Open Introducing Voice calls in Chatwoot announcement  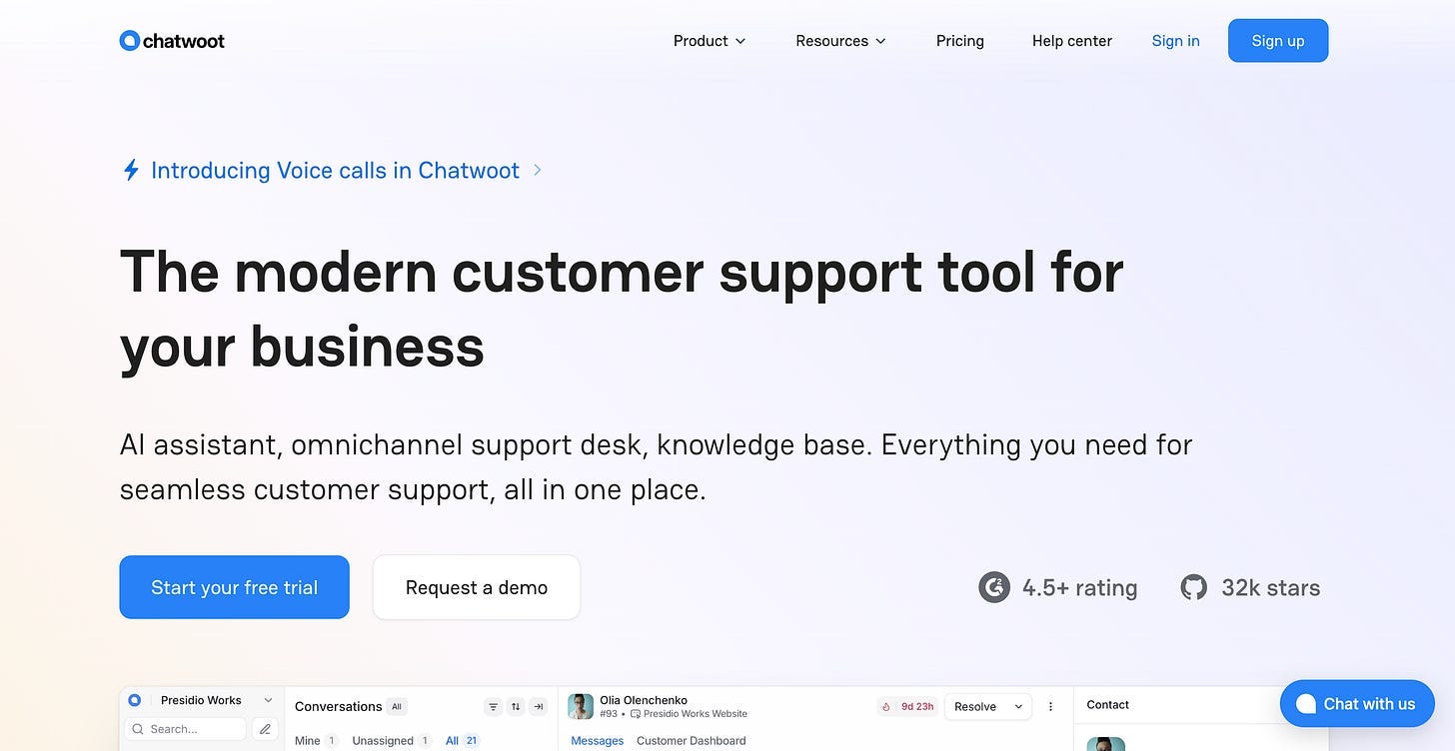(x=335, y=171)
